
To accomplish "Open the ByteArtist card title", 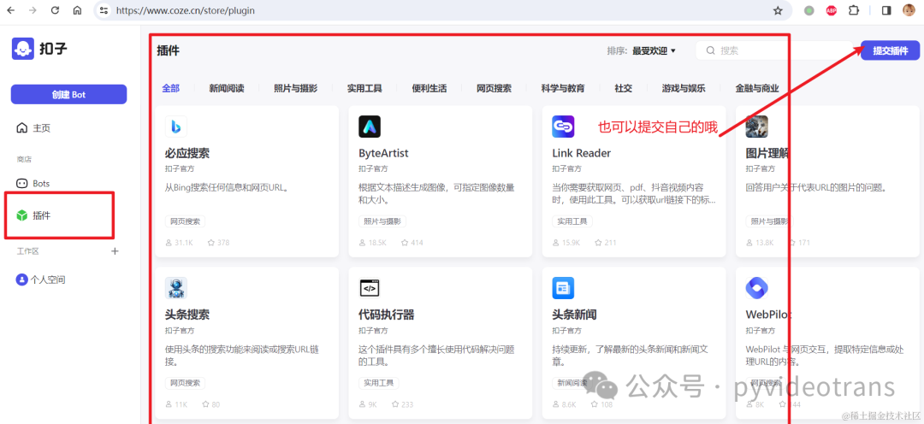I will (x=383, y=153).
